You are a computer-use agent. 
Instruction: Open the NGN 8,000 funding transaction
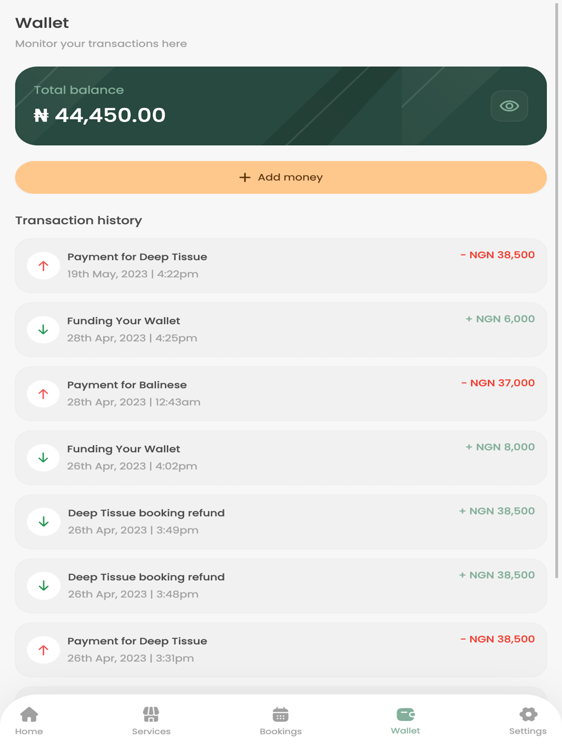click(x=281, y=458)
